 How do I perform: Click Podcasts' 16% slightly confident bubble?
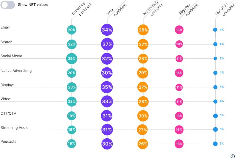(179, 144)
